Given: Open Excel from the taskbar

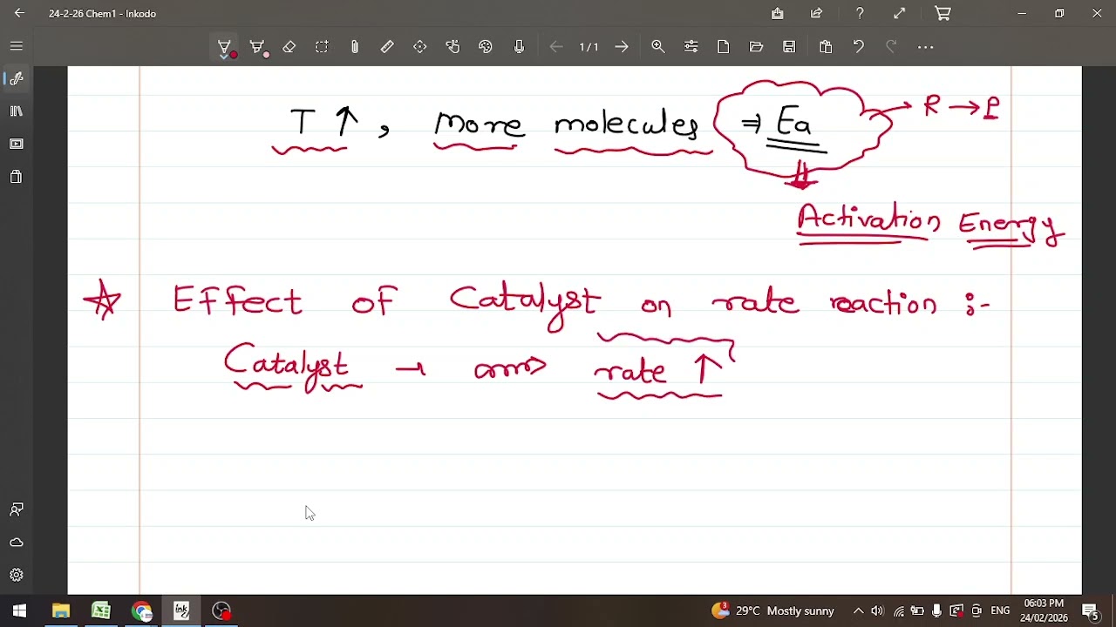Looking at the screenshot, I should point(101,610).
